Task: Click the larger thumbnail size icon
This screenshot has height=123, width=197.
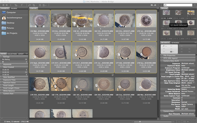Action: (x=173, y=122)
